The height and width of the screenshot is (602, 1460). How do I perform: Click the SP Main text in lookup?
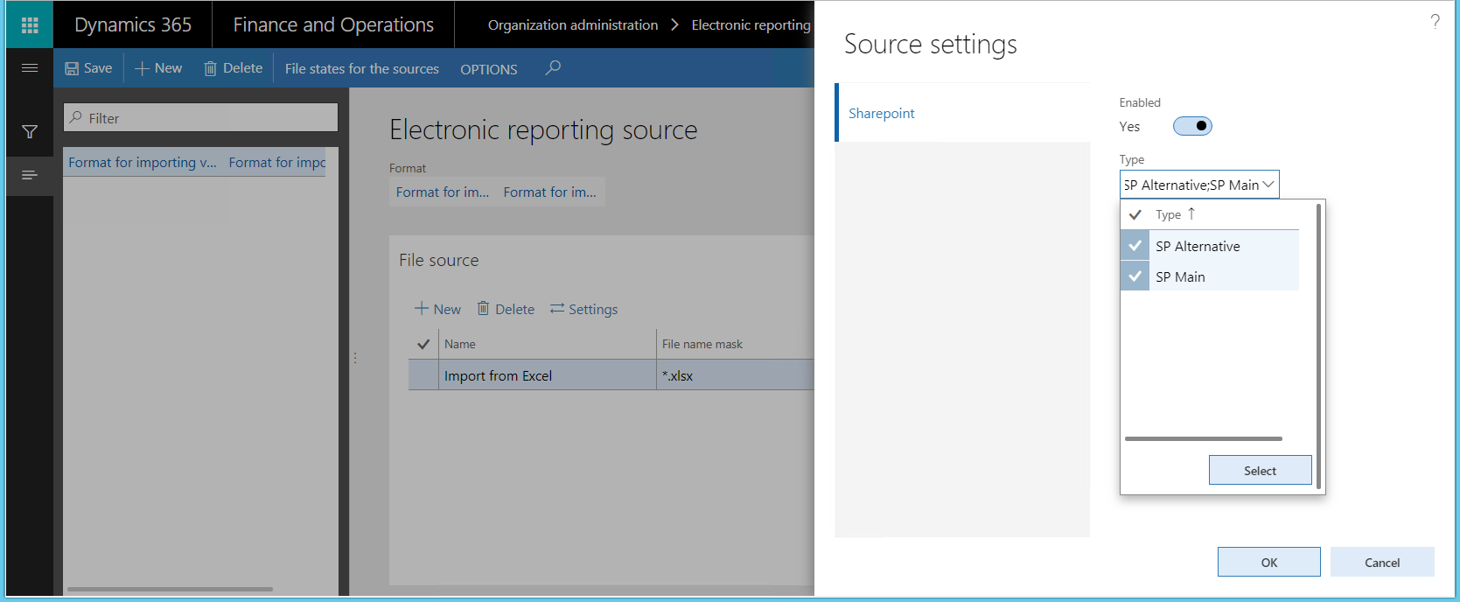(1180, 277)
